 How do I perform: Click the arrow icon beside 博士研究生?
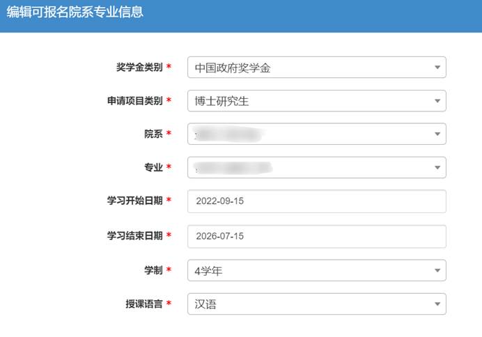coord(437,101)
